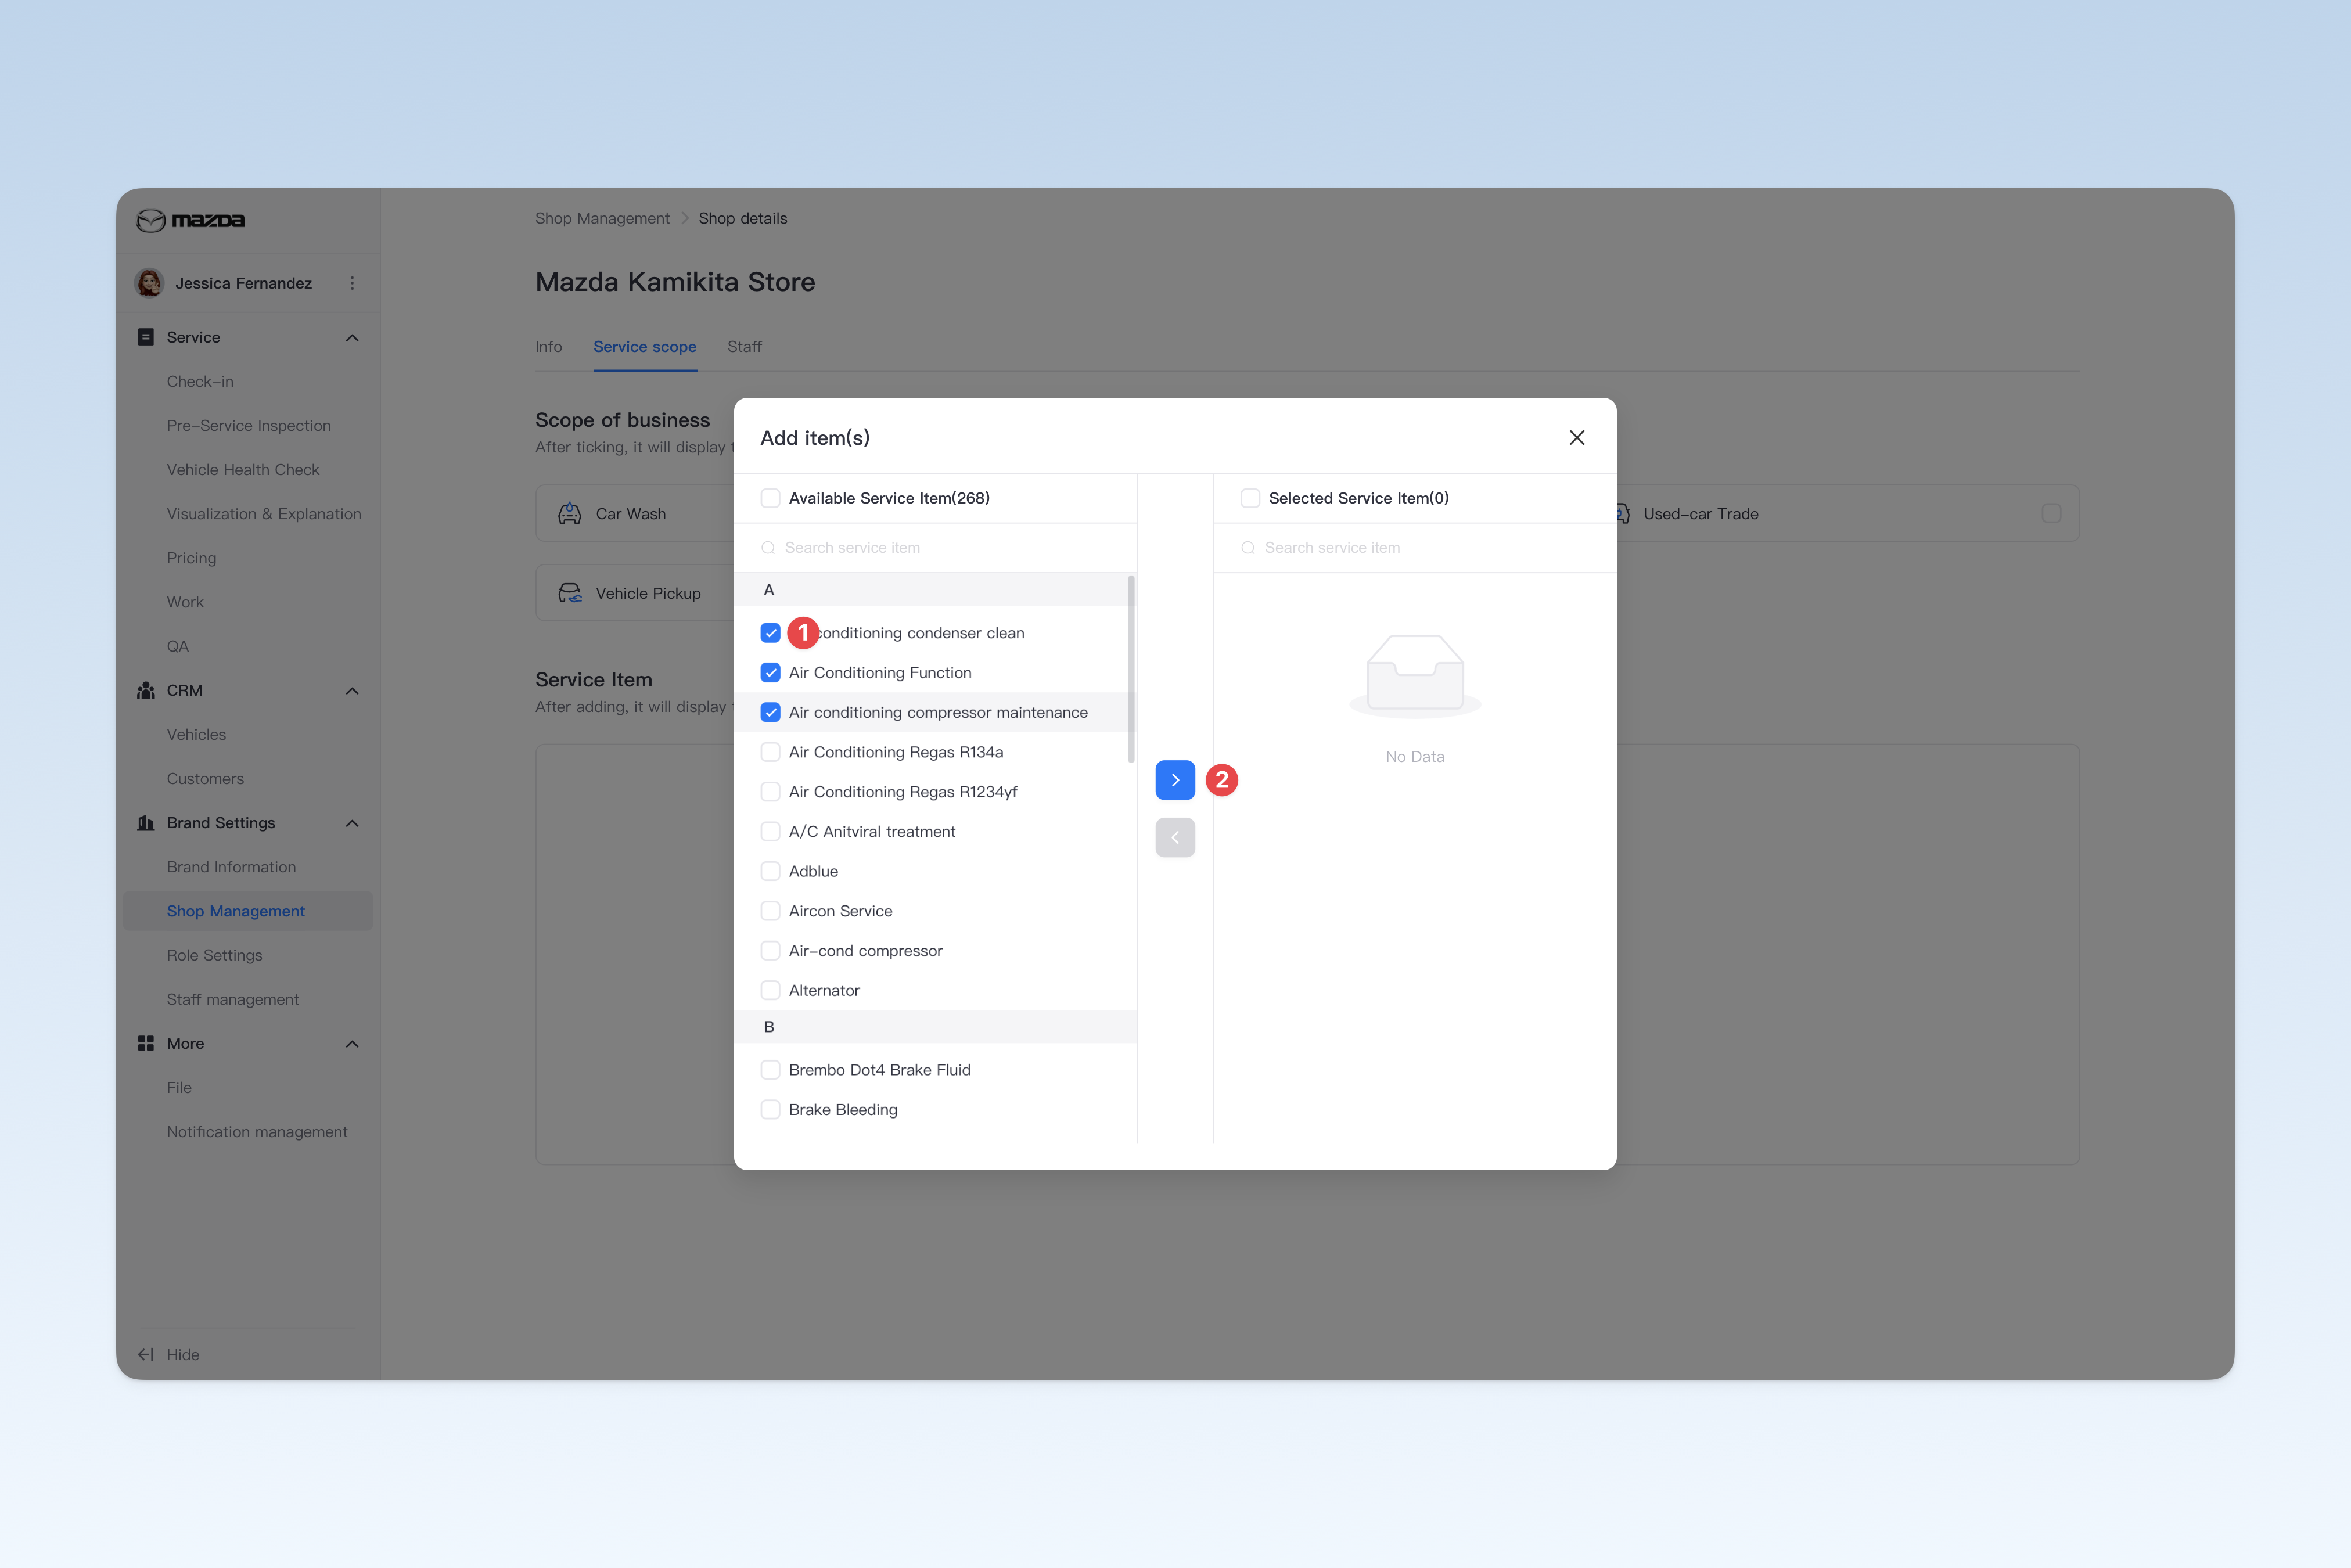Click Jessica Fernandez's avatar

pyautogui.click(x=149, y=283)
